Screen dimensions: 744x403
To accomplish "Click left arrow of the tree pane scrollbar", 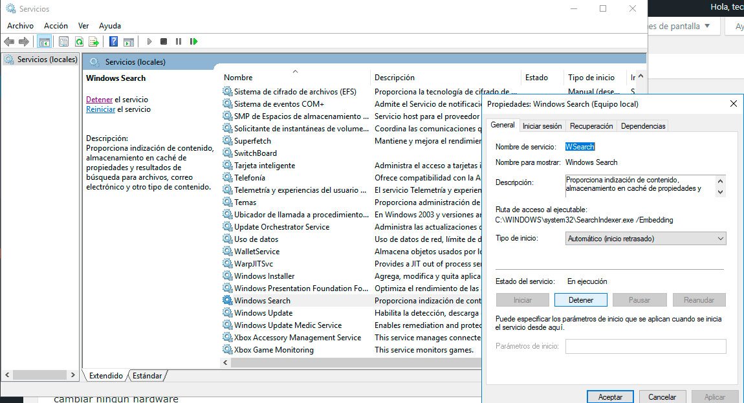I will (7, 375).
